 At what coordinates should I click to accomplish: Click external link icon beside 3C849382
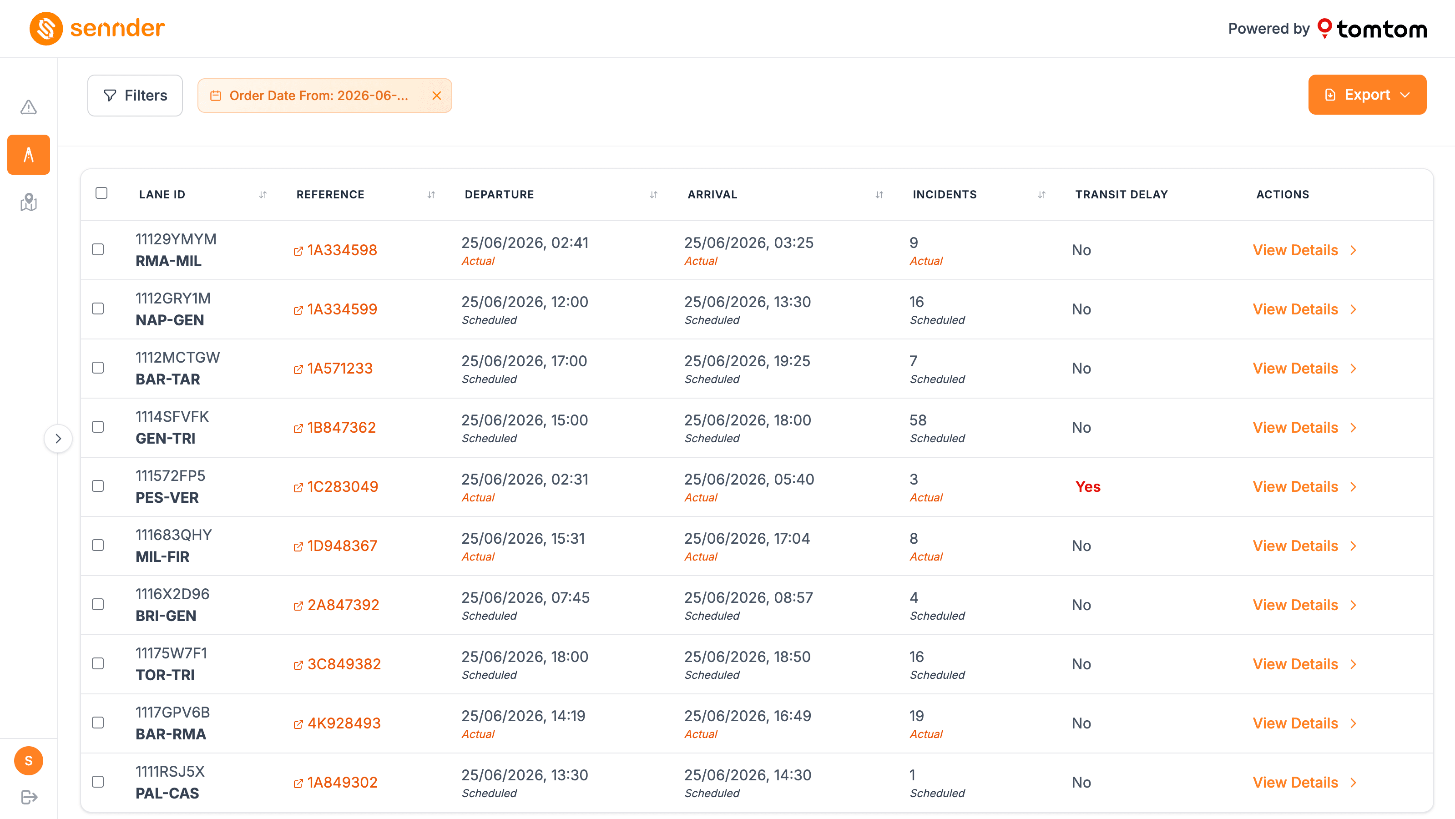[x=298, y=665]
